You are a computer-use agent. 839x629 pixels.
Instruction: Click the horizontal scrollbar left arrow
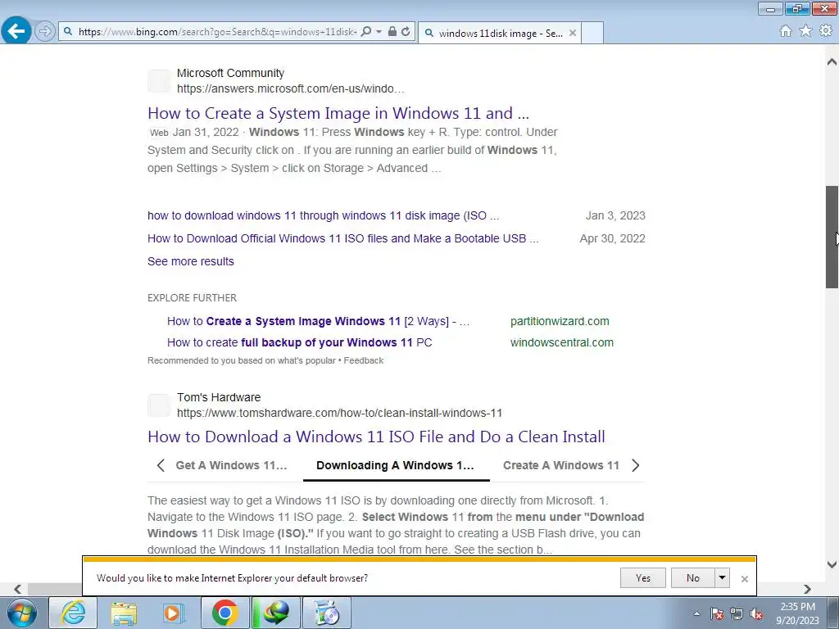click(18, 589)
